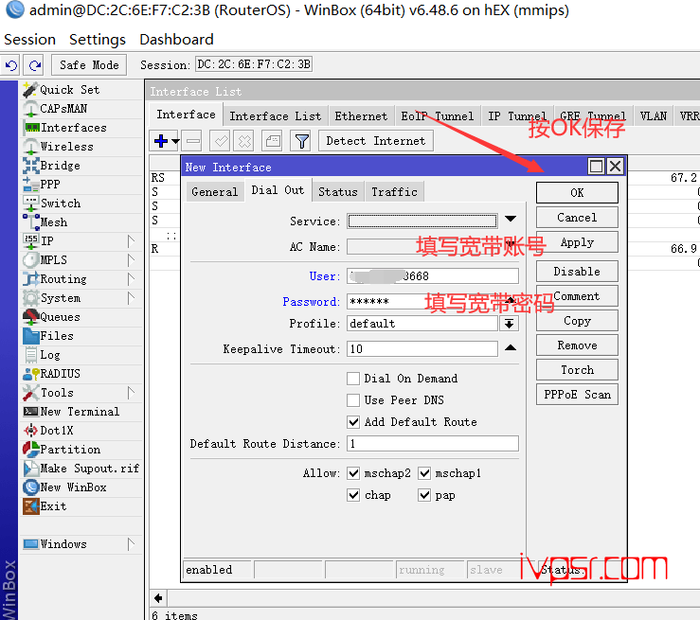Click the User input field
The width and height of the screenshot is (700, 620).
click(433, 276)
